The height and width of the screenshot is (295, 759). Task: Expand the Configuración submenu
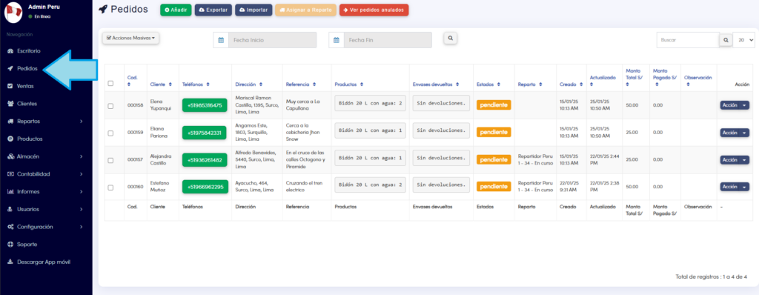tap(82, 227)
